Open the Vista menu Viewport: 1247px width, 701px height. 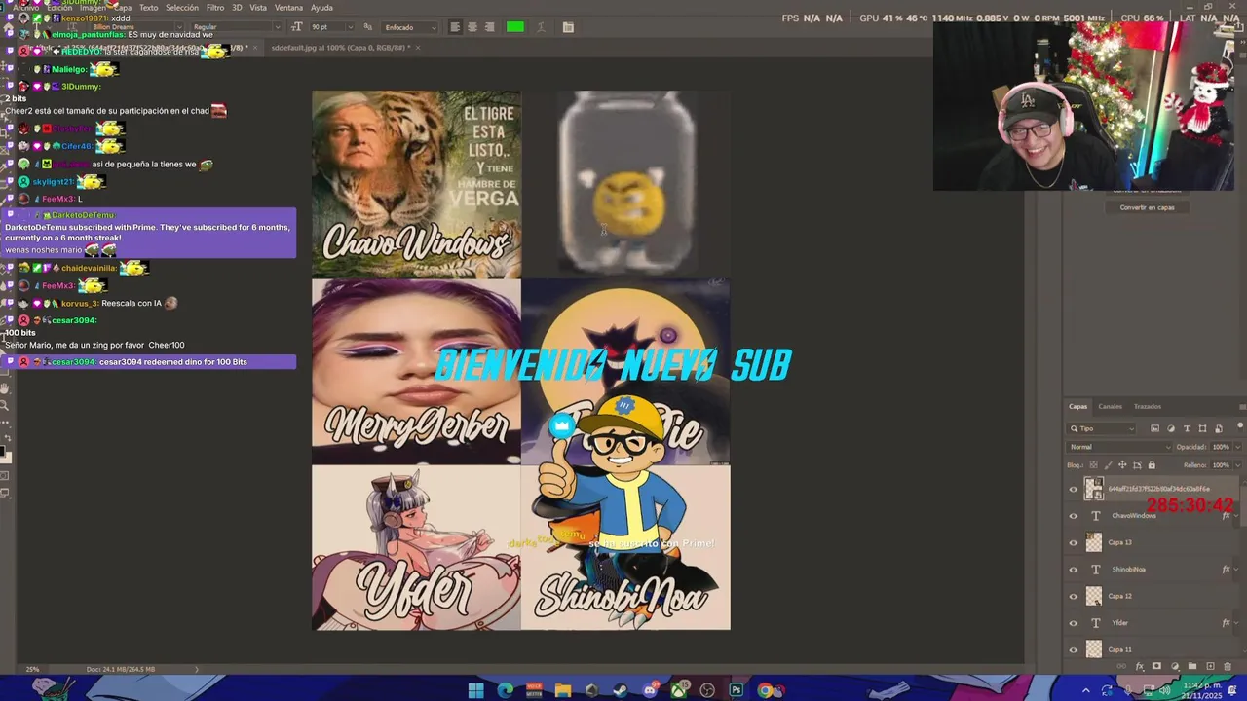[258, 8]
